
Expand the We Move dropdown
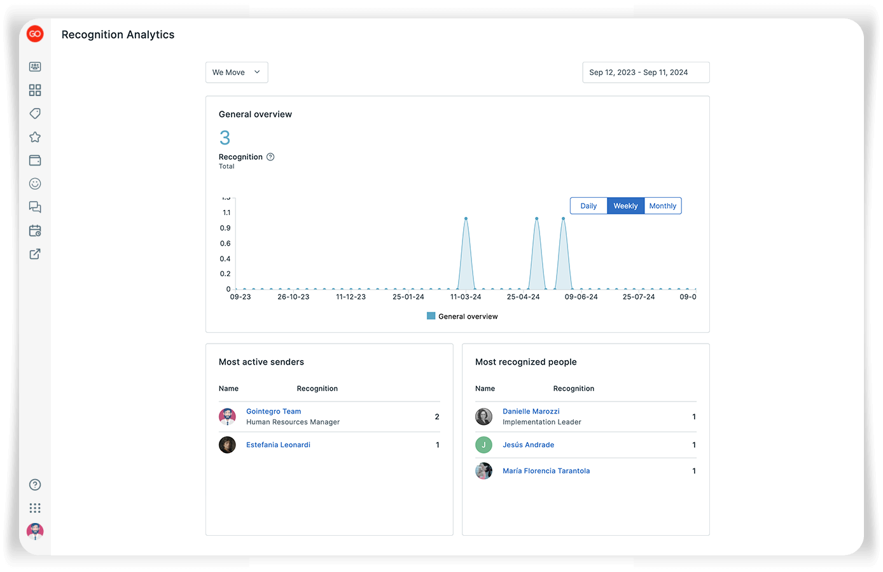coord(237,72)
